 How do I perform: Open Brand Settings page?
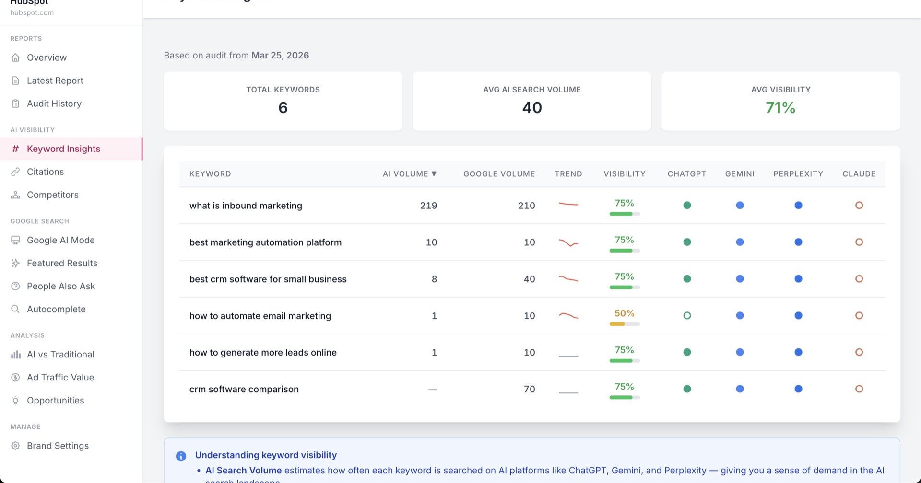click(71, 446)
